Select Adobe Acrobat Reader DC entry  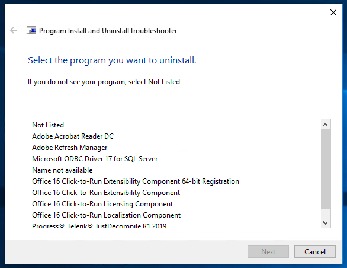pyautogui.click(x=73, y=136)
